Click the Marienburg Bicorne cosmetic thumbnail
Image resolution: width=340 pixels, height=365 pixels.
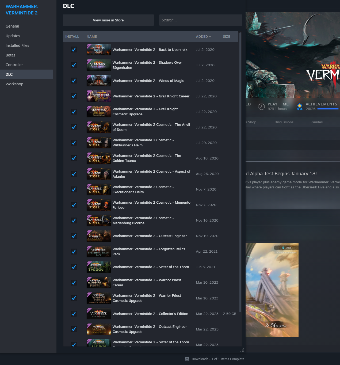[x=98, y=220]
